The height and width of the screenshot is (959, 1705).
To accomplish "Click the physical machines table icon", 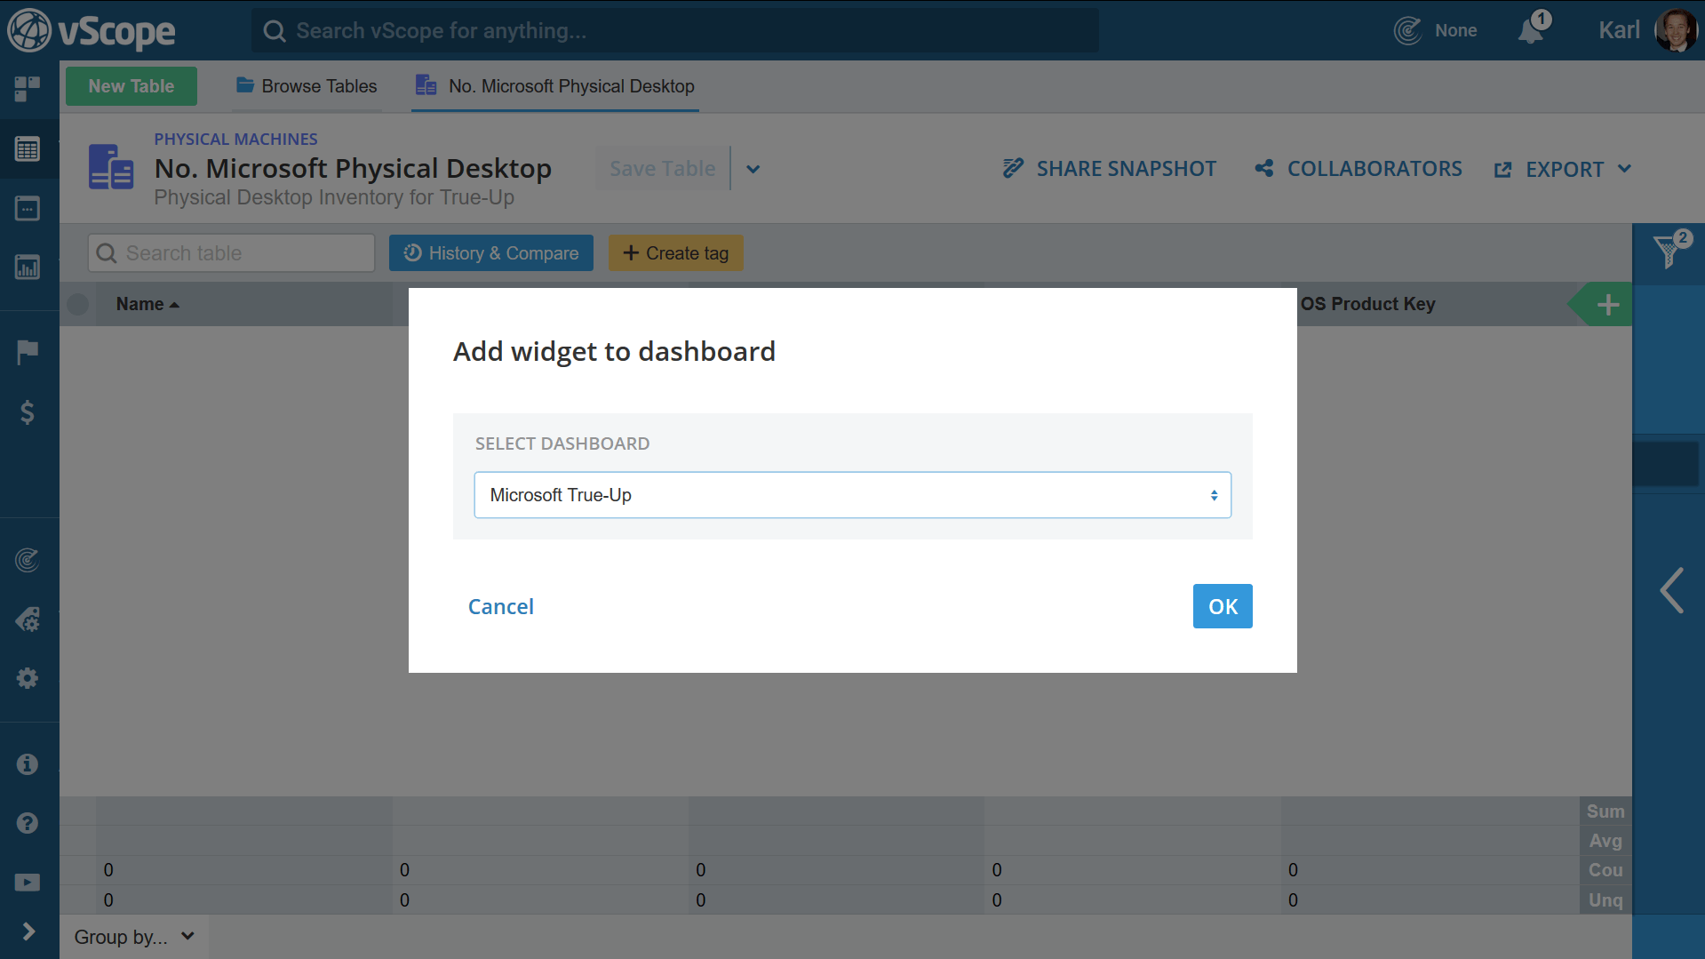I will 111,167.
